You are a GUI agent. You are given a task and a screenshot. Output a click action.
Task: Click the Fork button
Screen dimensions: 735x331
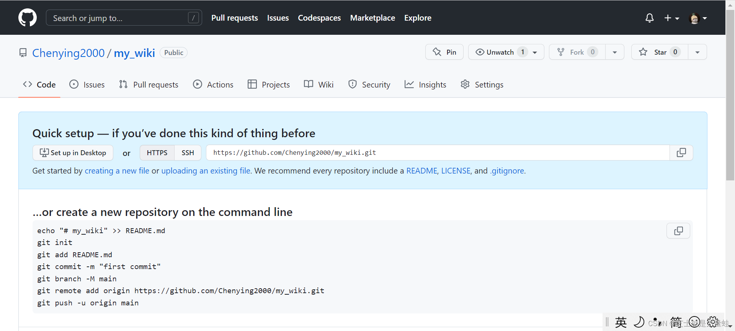577,52
